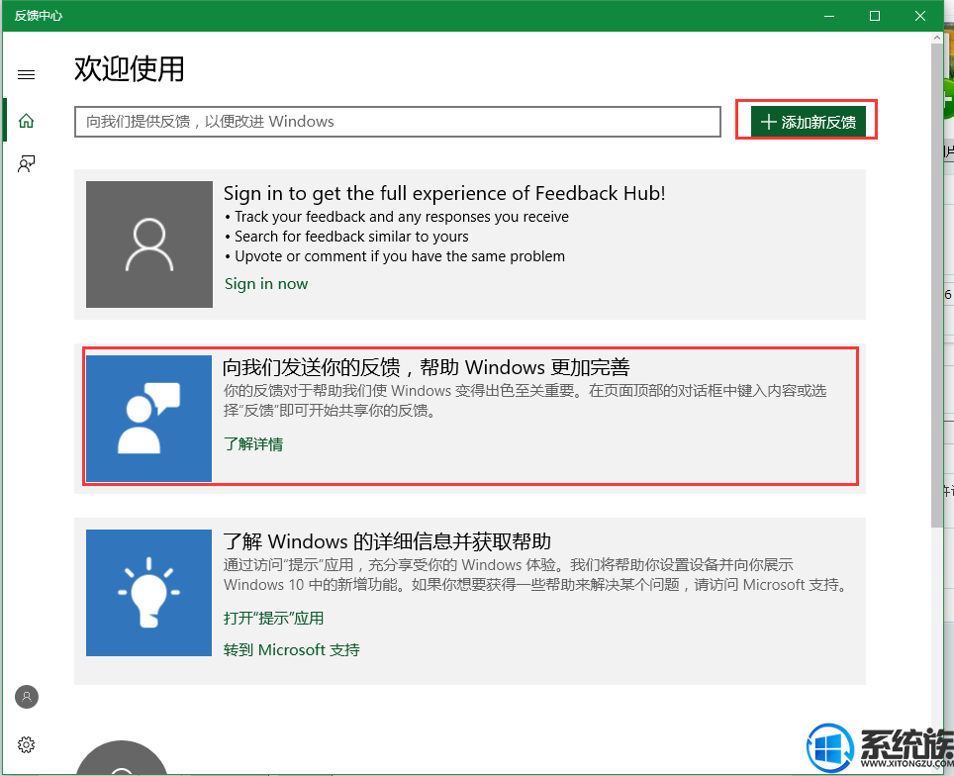Open the 了解详情 link
The image size is (954, 776).
pyautogui.click(x=253, y=443)
